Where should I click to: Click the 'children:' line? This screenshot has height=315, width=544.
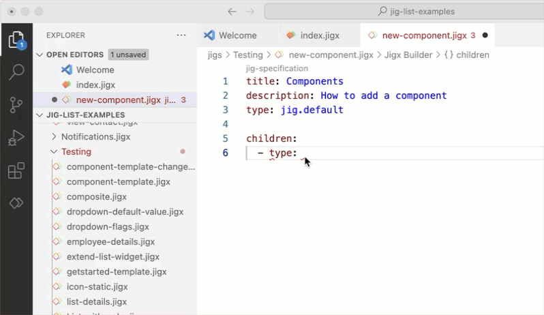(x=271, y=138)
